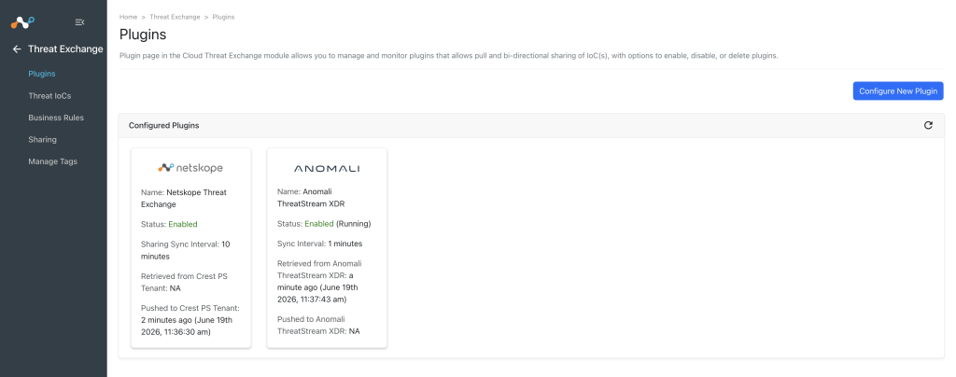
Task: Click the back arrow beside Threat Exchange
Action: (17, 49)
